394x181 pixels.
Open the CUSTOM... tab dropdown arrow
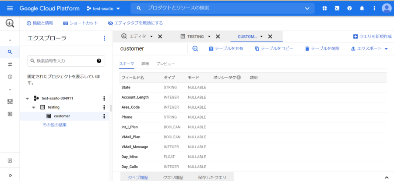[261, 37]
